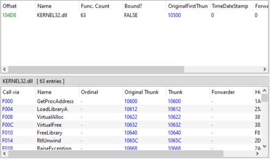Click Call via address F00C
The height and width of the screenshot is (159, 270).
click(x=8, y=125)
